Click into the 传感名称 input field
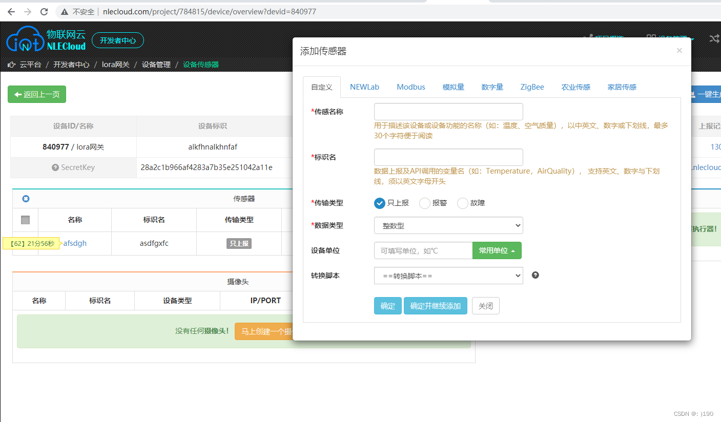This screenshot has width=721, height=422. click(448, 111)
